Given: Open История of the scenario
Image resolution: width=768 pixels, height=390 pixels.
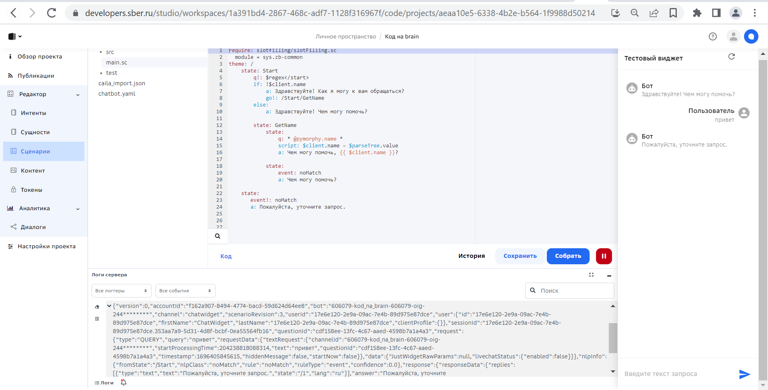Looking at the screenshot, I should 472,256.
